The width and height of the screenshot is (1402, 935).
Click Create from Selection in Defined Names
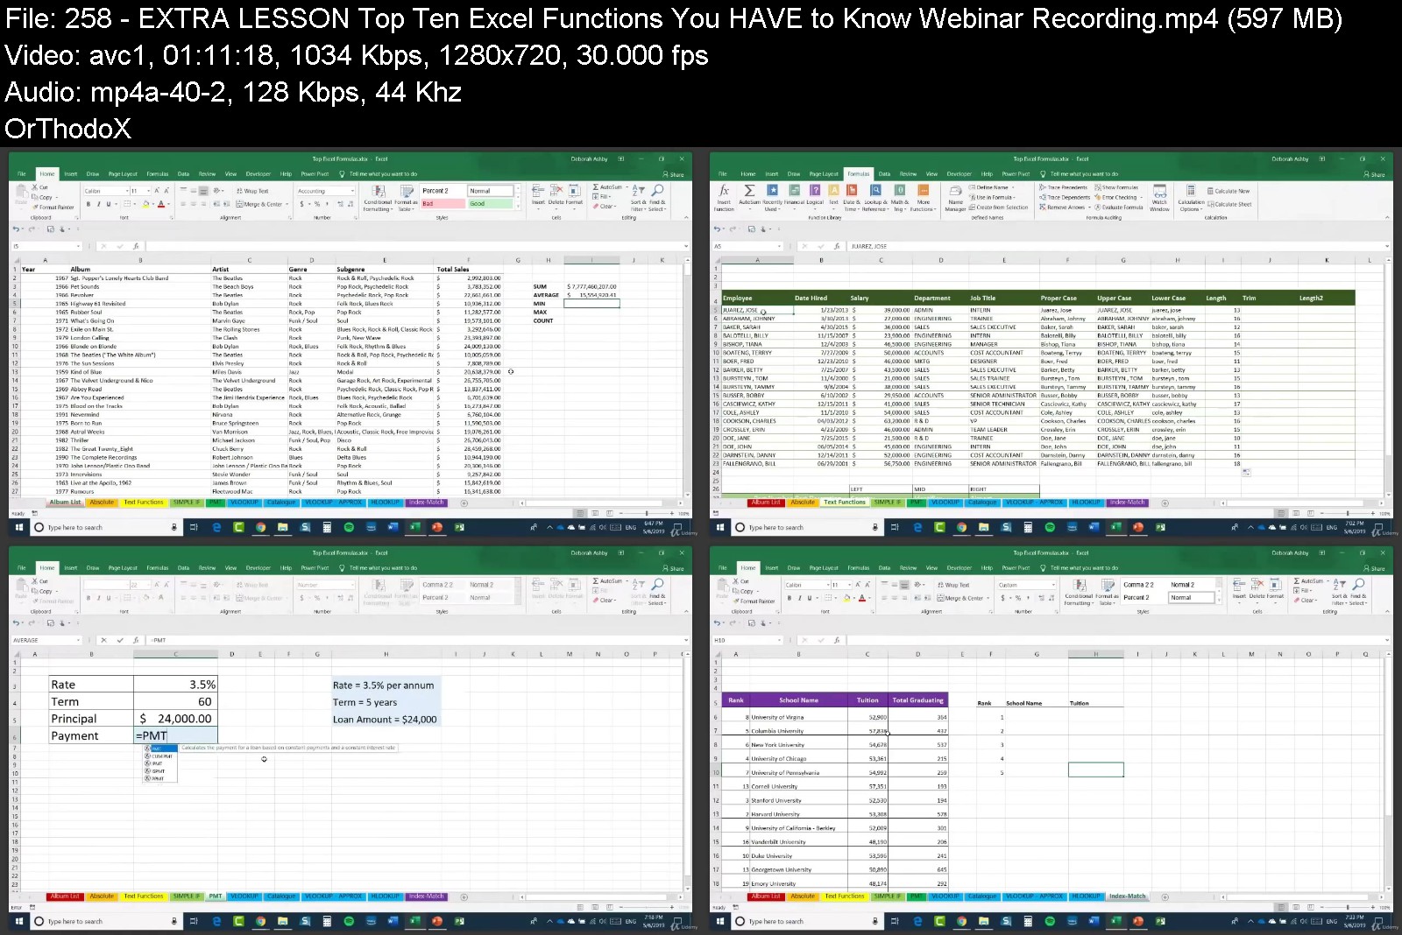coord(999,207)
